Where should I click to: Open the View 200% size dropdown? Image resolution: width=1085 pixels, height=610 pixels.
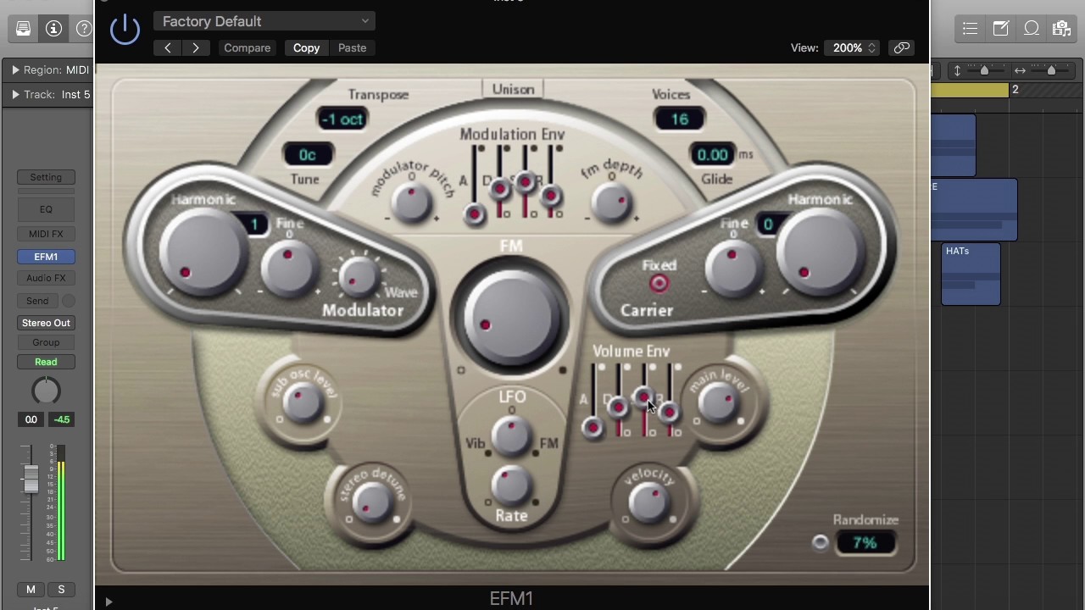click(853, 48)
